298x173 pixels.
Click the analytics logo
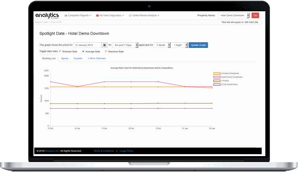[x=47, y=15]
